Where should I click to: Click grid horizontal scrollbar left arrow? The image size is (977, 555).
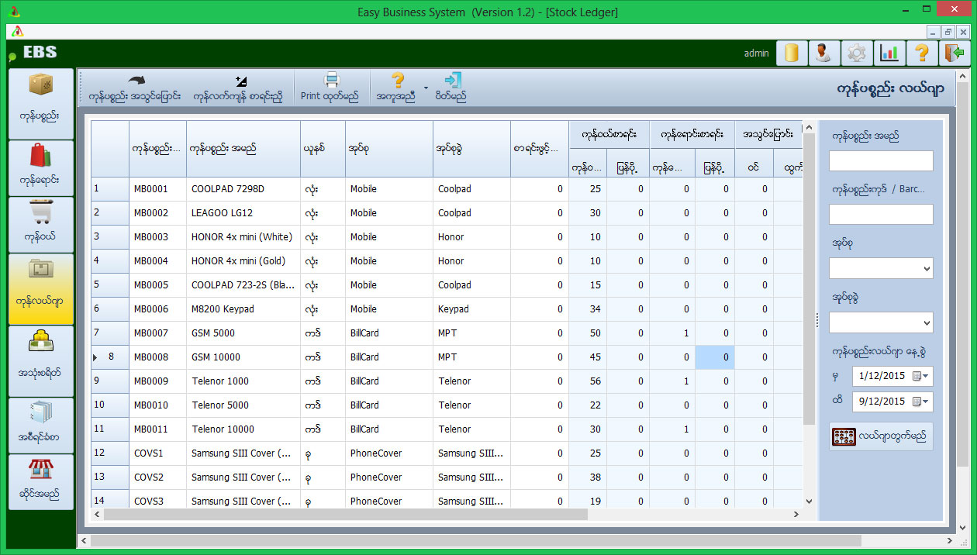[98, 515]
